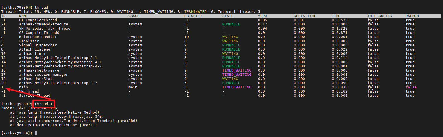Click the terminal cursor at the last prompt
Screen dimensions: 443x137
click(36, 133)
